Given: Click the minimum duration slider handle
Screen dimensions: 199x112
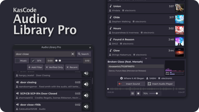Looking at the screenshot, I should 56,61.
